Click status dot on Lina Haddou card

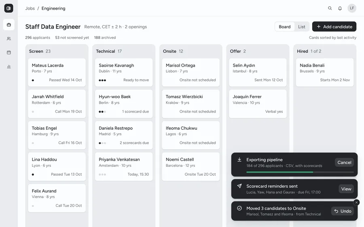[x=33, y=174]
